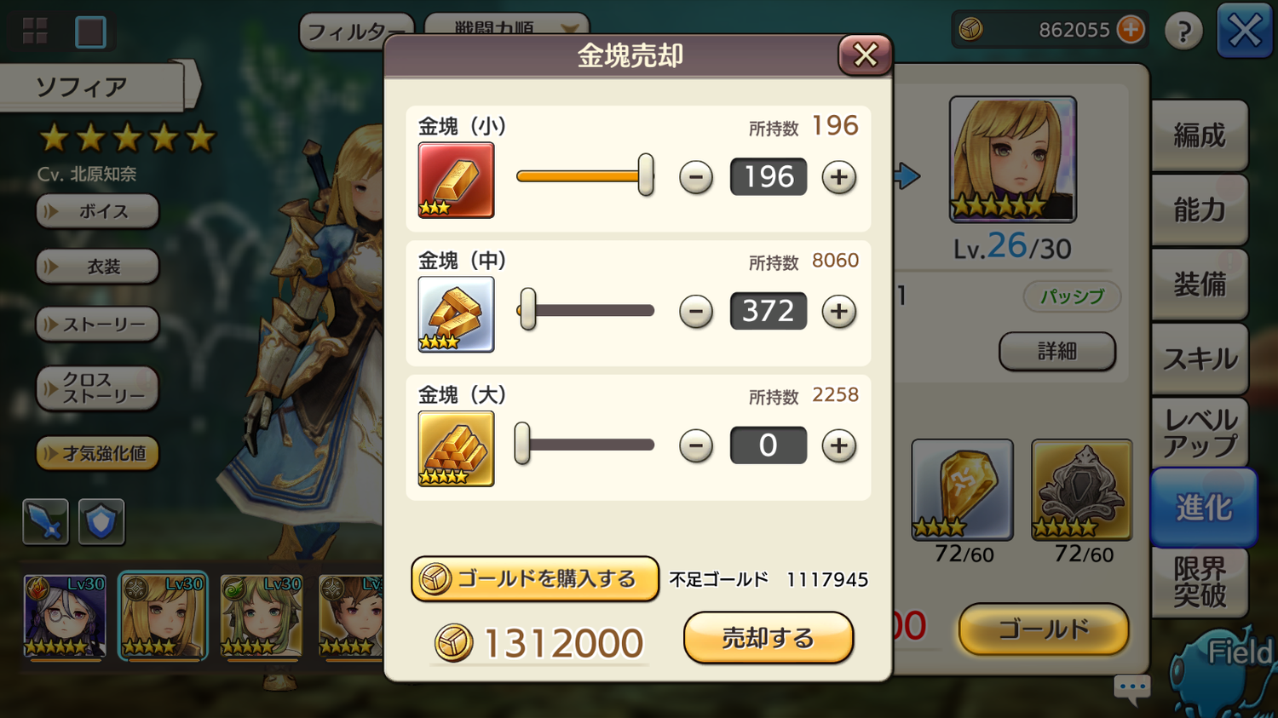This screenshot has height=718, width=1278.
Task: Click the 金塊(中) slider handle
Action: pyautogui.click(x=527, y=309)
